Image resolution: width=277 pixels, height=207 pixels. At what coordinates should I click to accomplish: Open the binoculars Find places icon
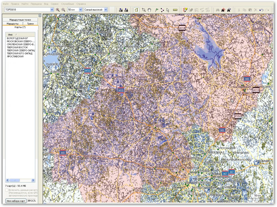click(x=218, y=10)
